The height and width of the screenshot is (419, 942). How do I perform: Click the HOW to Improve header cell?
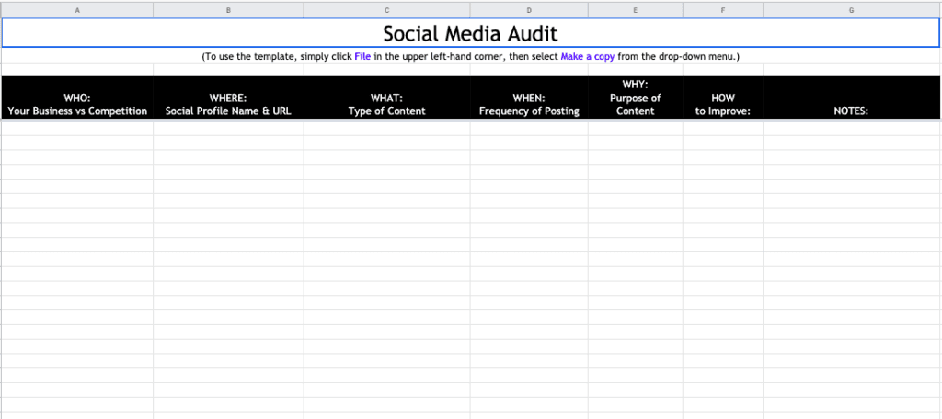coord(723,98)
